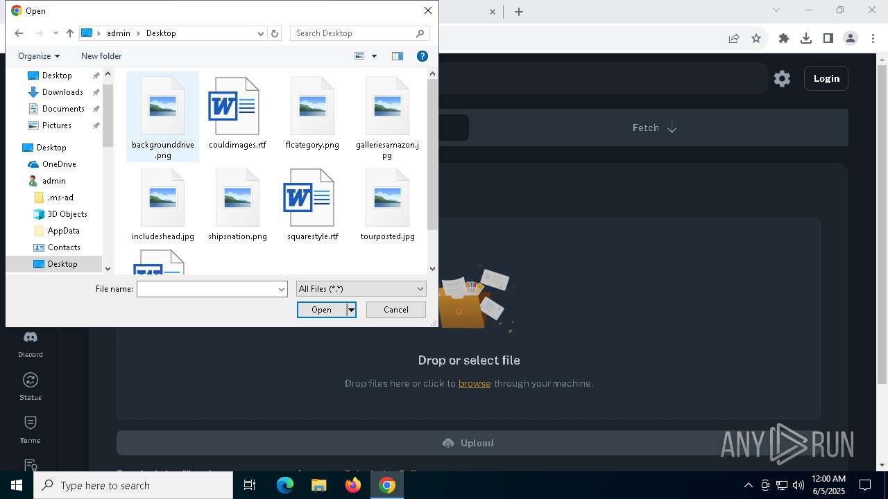
Task: Share this page icon in Chrome
Action: coord(734,39)
